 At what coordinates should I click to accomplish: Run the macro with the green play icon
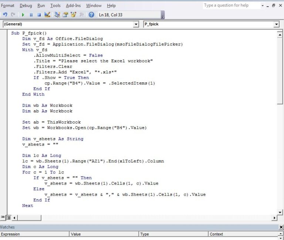pyautogui.click(x=23, y=15)
